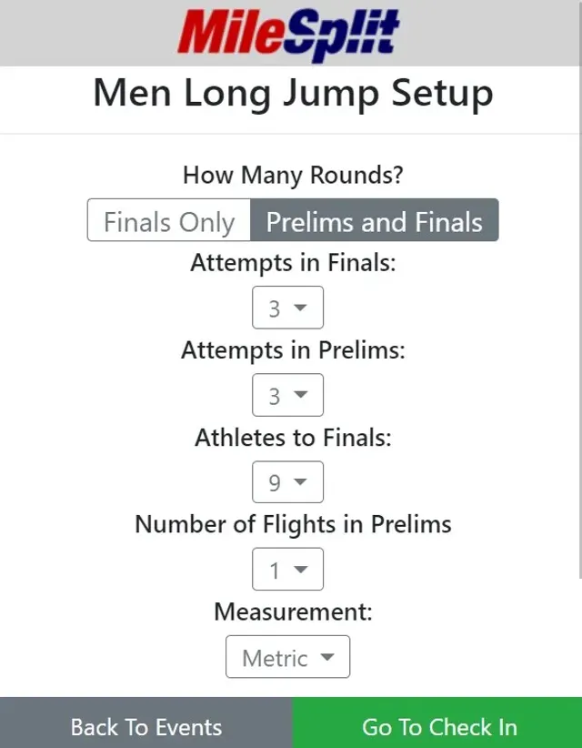Open the Attempts in Finals dropdown
This screenshot has width=582, height=748.
288,308
